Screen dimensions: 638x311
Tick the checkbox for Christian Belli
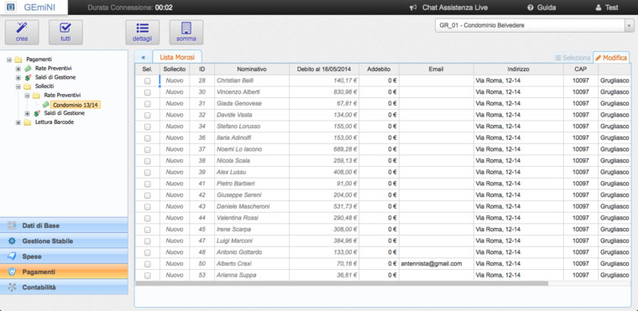[x=147, y=81]
